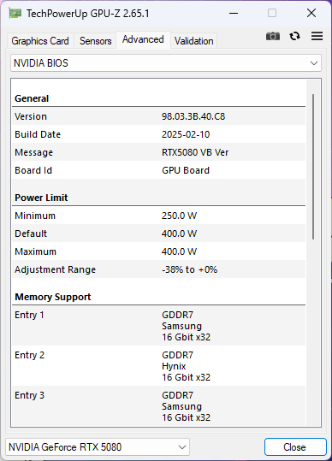Open the hamburger menu icon
The width and height of the screenshot is (332, 461).
(x=317, y=36)
